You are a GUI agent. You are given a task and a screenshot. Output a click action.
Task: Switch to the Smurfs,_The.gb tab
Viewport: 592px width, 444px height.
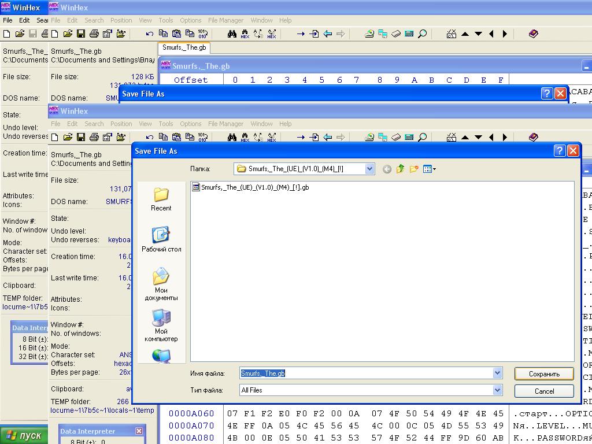[x=184, y=47]
